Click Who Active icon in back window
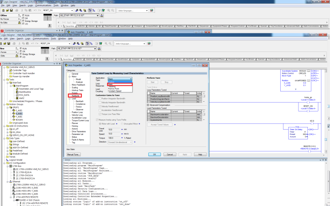This screenshot has width=330, height=206. (102, 16)
